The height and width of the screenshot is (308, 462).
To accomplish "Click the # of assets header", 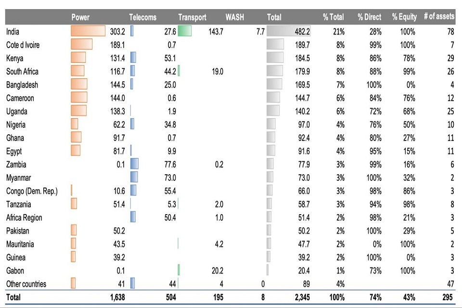I will pos(438,17).
